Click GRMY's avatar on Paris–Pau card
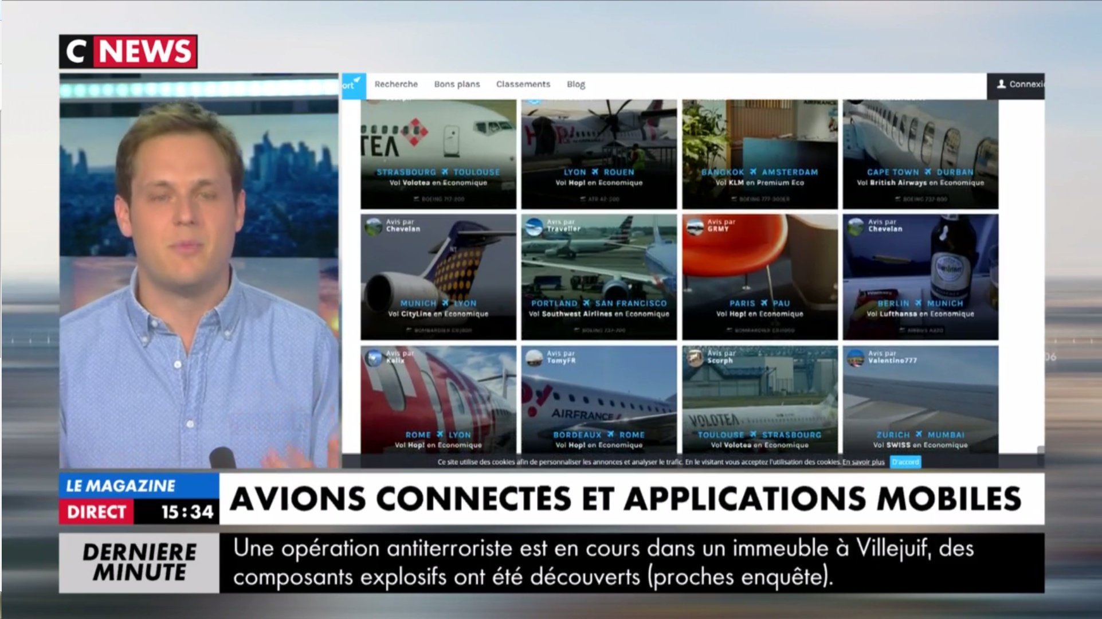 (695, 226)
